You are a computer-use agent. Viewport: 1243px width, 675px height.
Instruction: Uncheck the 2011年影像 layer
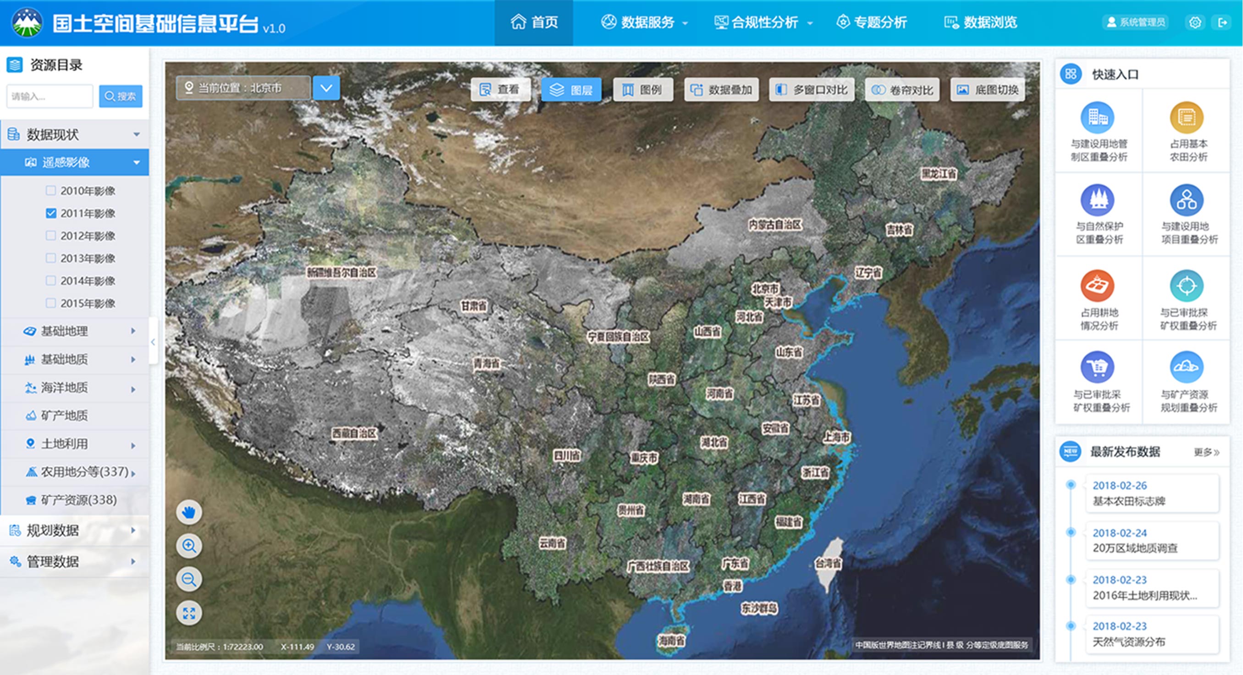coord(51,213)
